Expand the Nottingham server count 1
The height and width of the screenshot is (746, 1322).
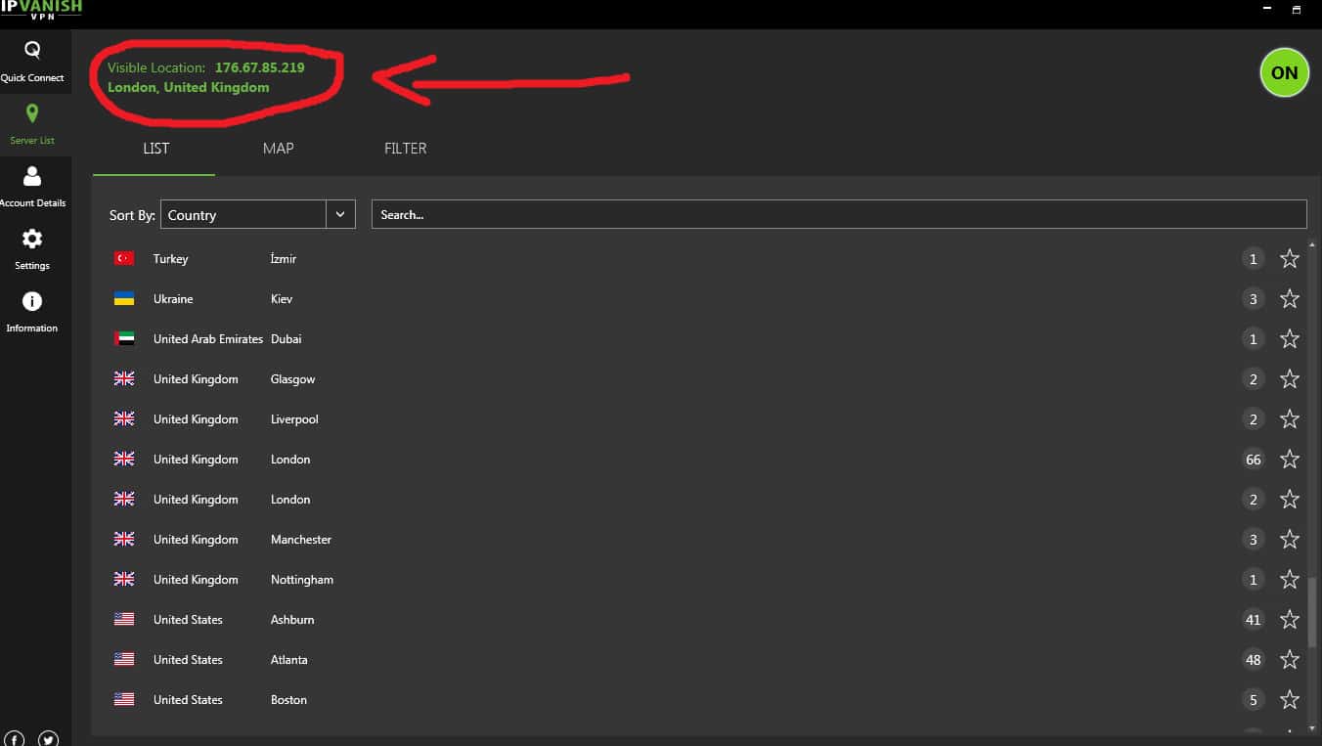pyautogui.click(x=1253, y=580)
